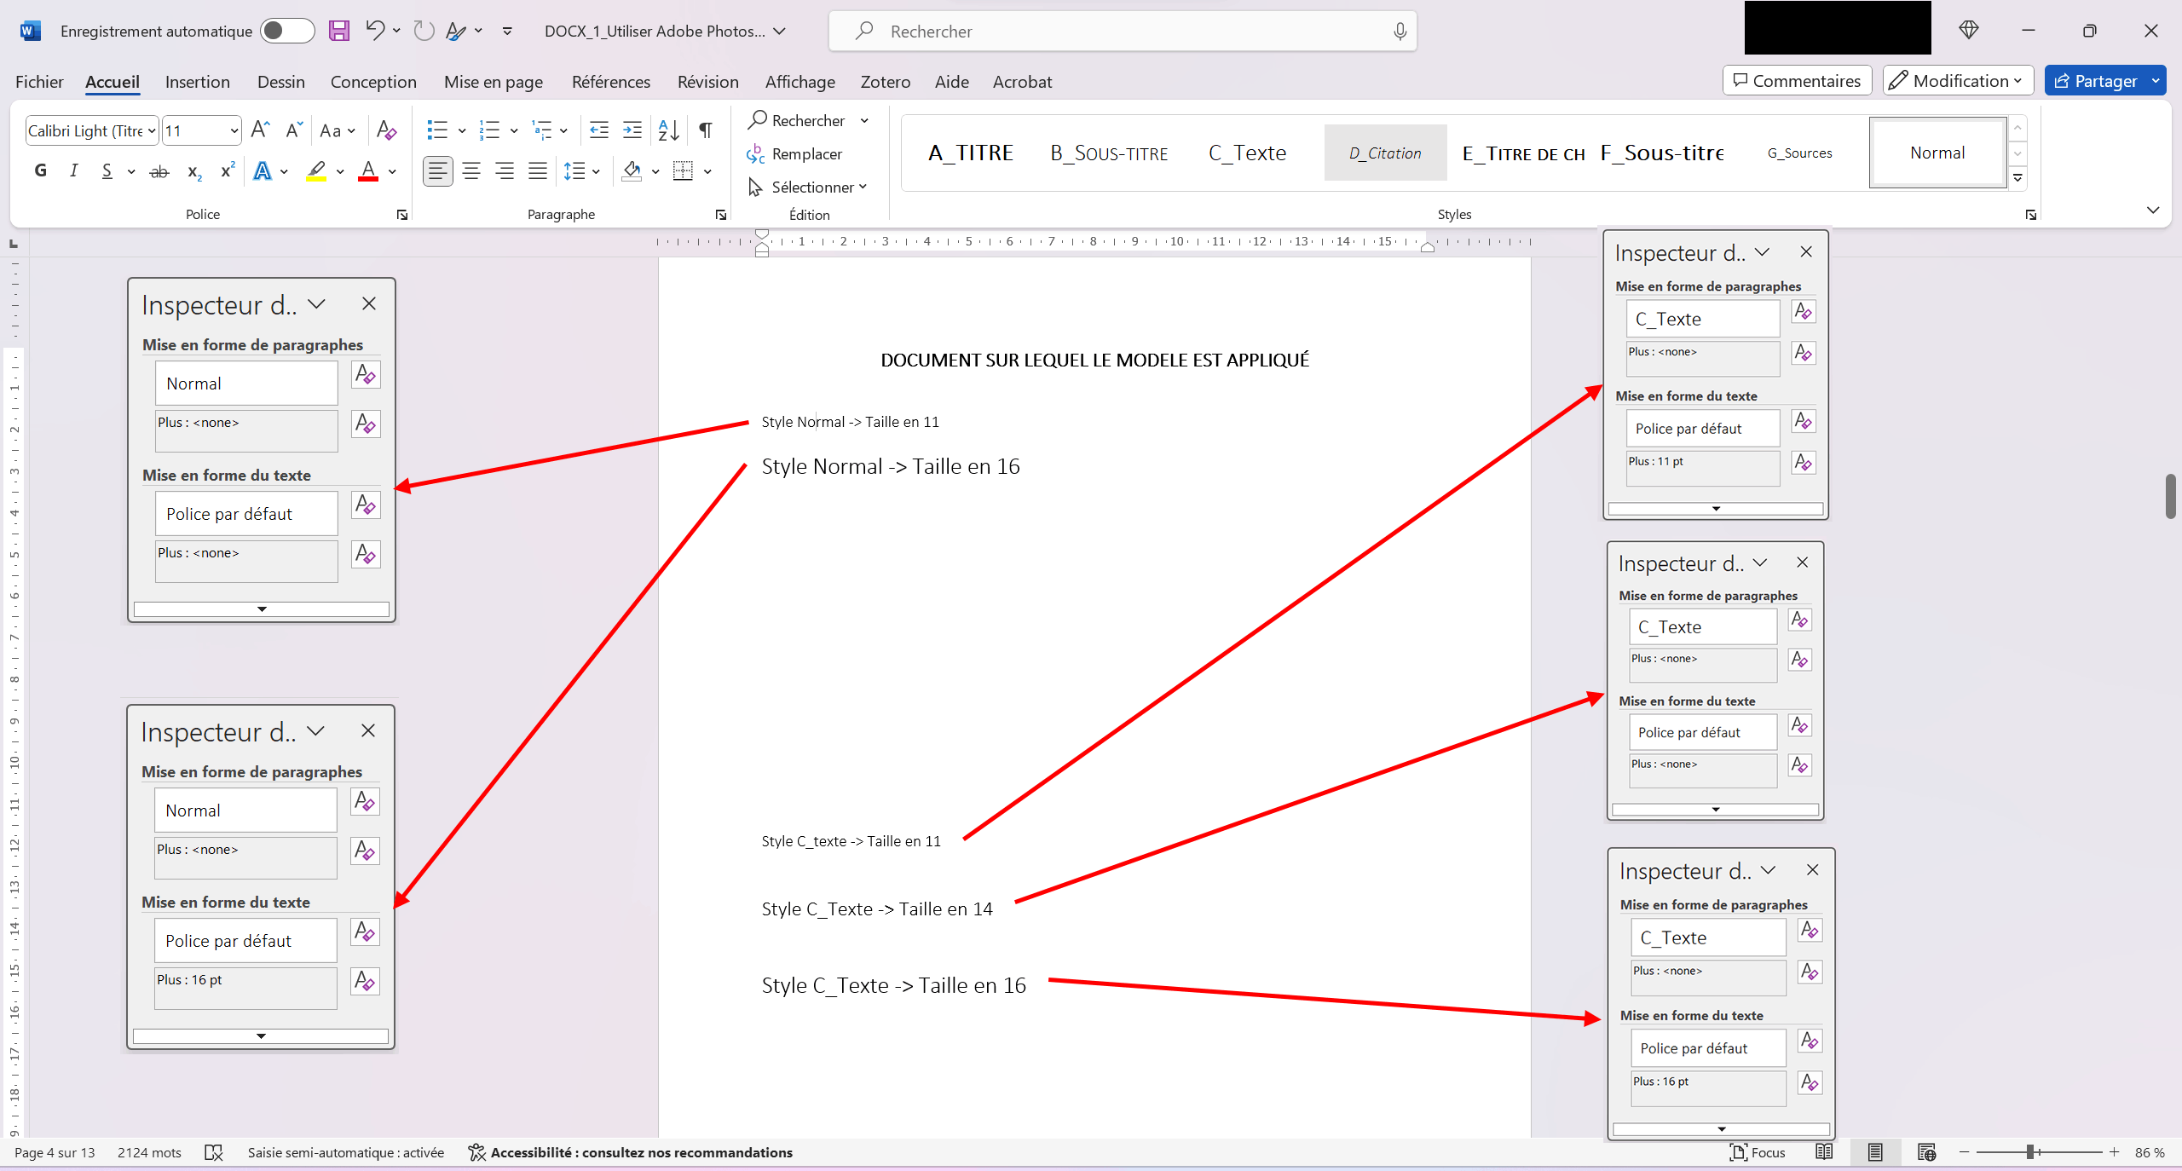Screen dimensions: 2182x1171
Task: Apply the G_Sources style
Action: point(1799,153)
